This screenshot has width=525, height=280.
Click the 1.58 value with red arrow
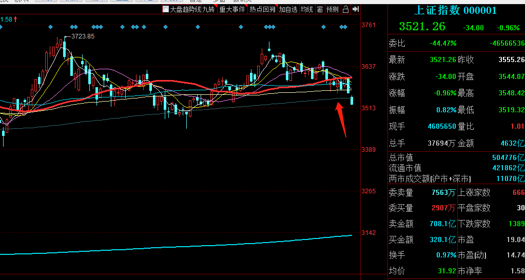pyautogui.click(x=8, y=19)
